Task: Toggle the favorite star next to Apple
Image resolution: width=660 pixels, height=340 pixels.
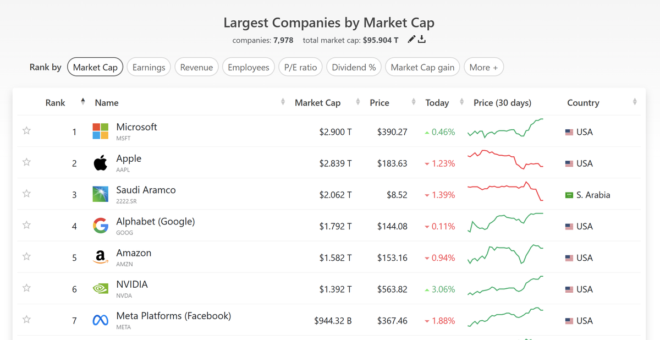Action: tap(26, 162)
